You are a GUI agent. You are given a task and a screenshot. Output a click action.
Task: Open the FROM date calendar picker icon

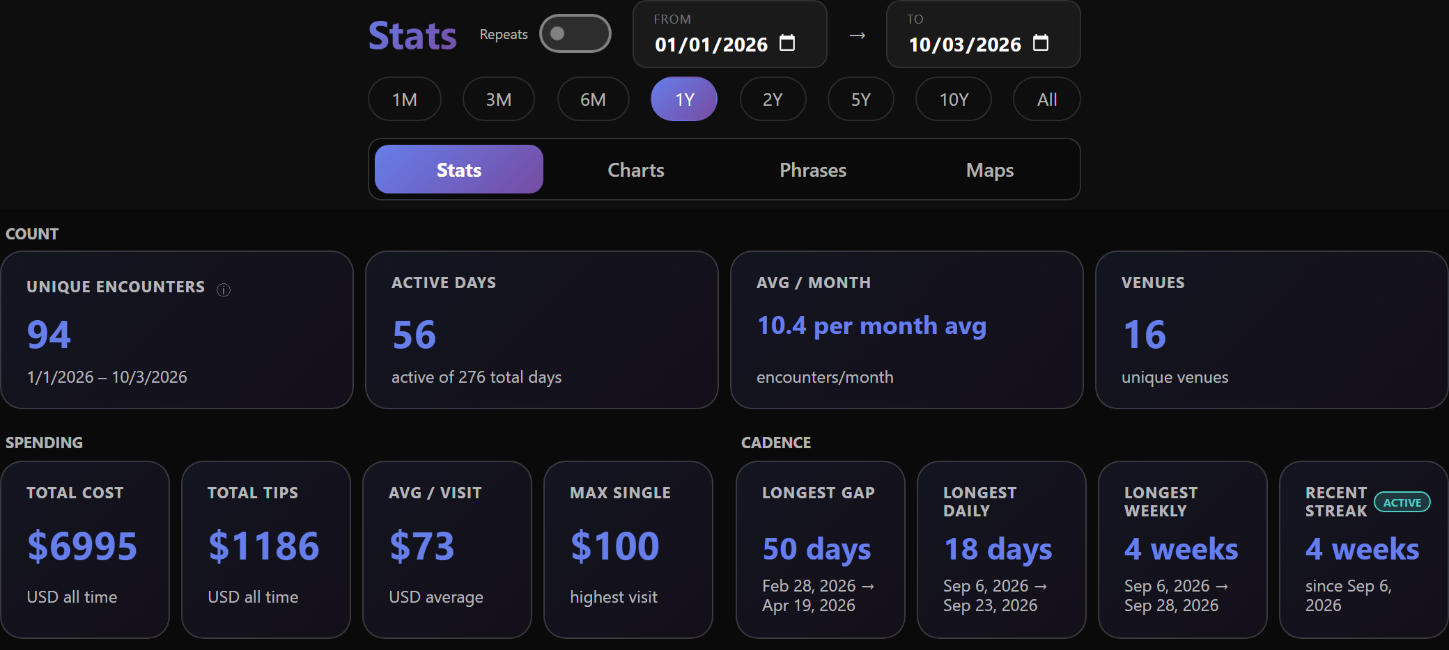(x=787, y=43)
